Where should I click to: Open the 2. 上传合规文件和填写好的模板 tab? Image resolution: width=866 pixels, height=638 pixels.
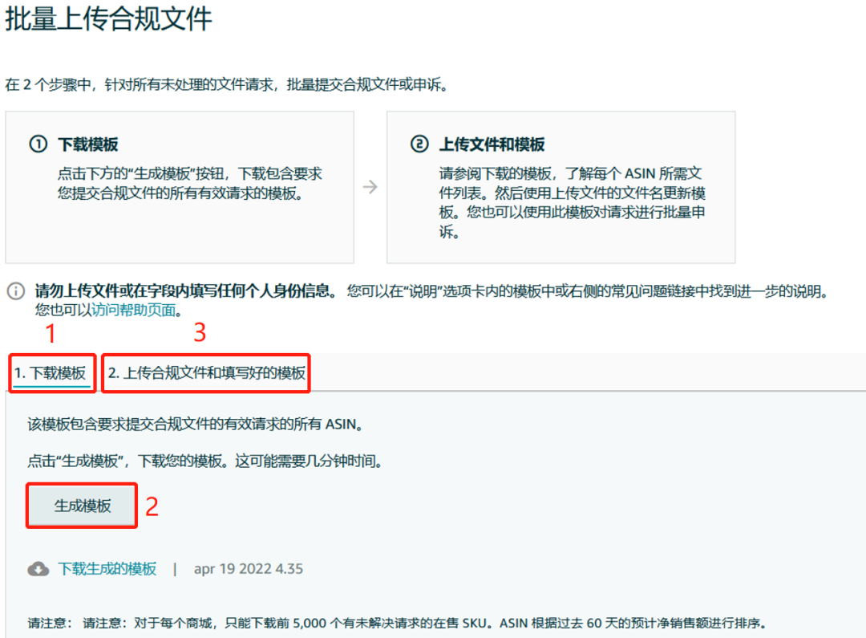point(205,372)
